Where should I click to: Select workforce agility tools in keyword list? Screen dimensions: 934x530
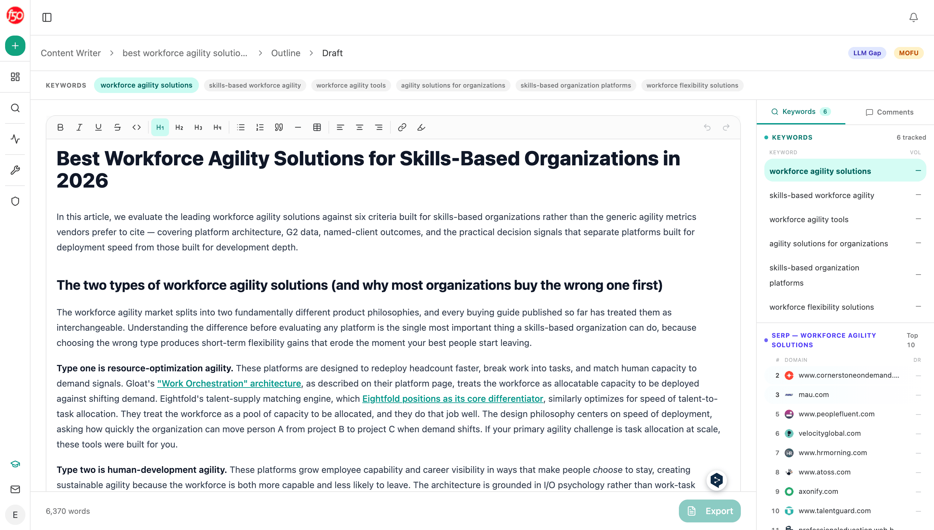pos(845,219)
